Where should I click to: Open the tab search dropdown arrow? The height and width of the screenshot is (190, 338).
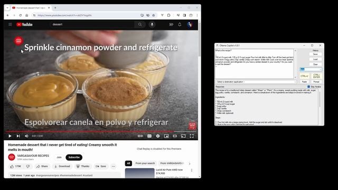click(7, 8)
